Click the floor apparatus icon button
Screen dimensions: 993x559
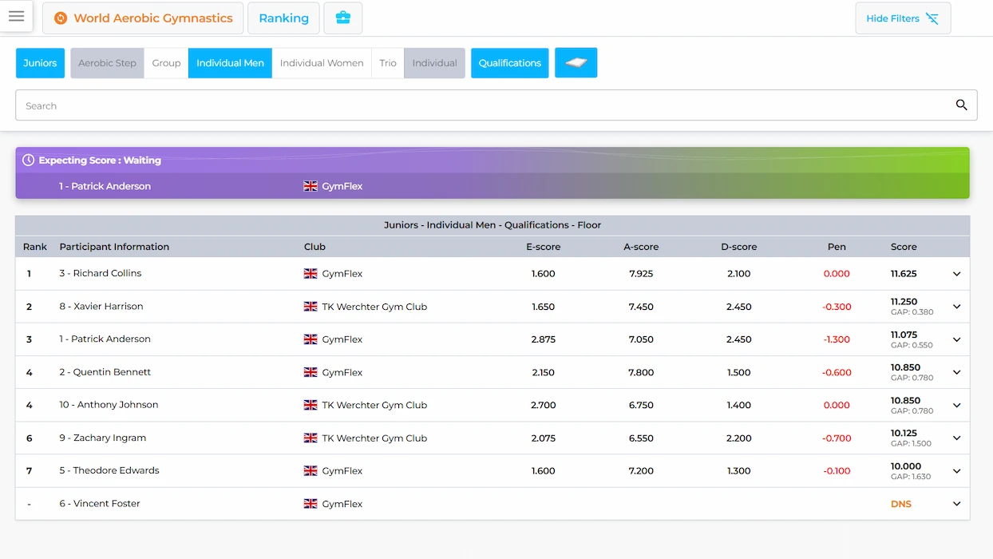point(576,63)
